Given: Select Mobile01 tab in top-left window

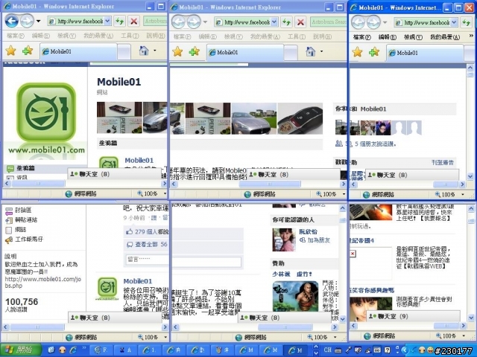Looking at the screenshot, I should coord(78,51).
